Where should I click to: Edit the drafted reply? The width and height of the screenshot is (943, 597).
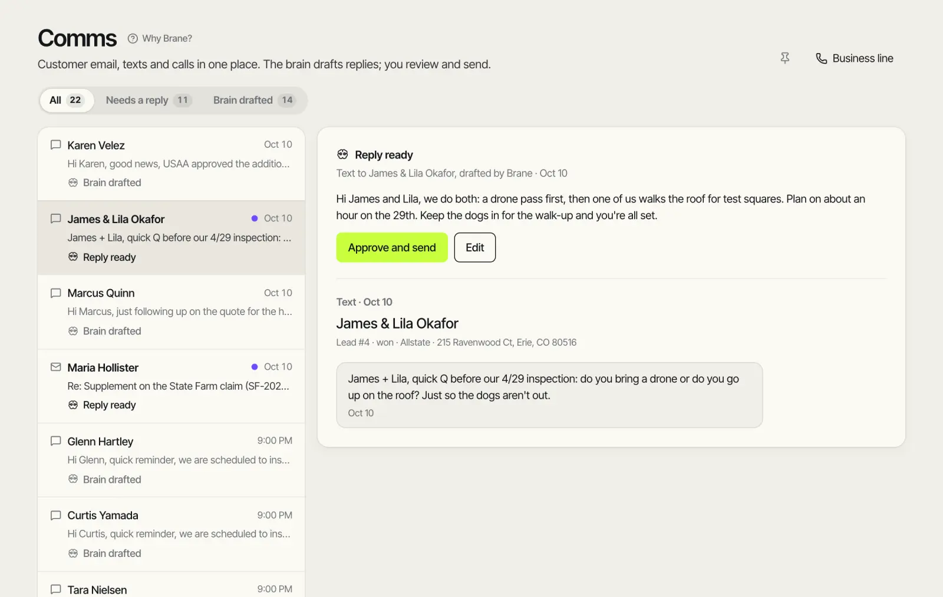click(475, 247)
